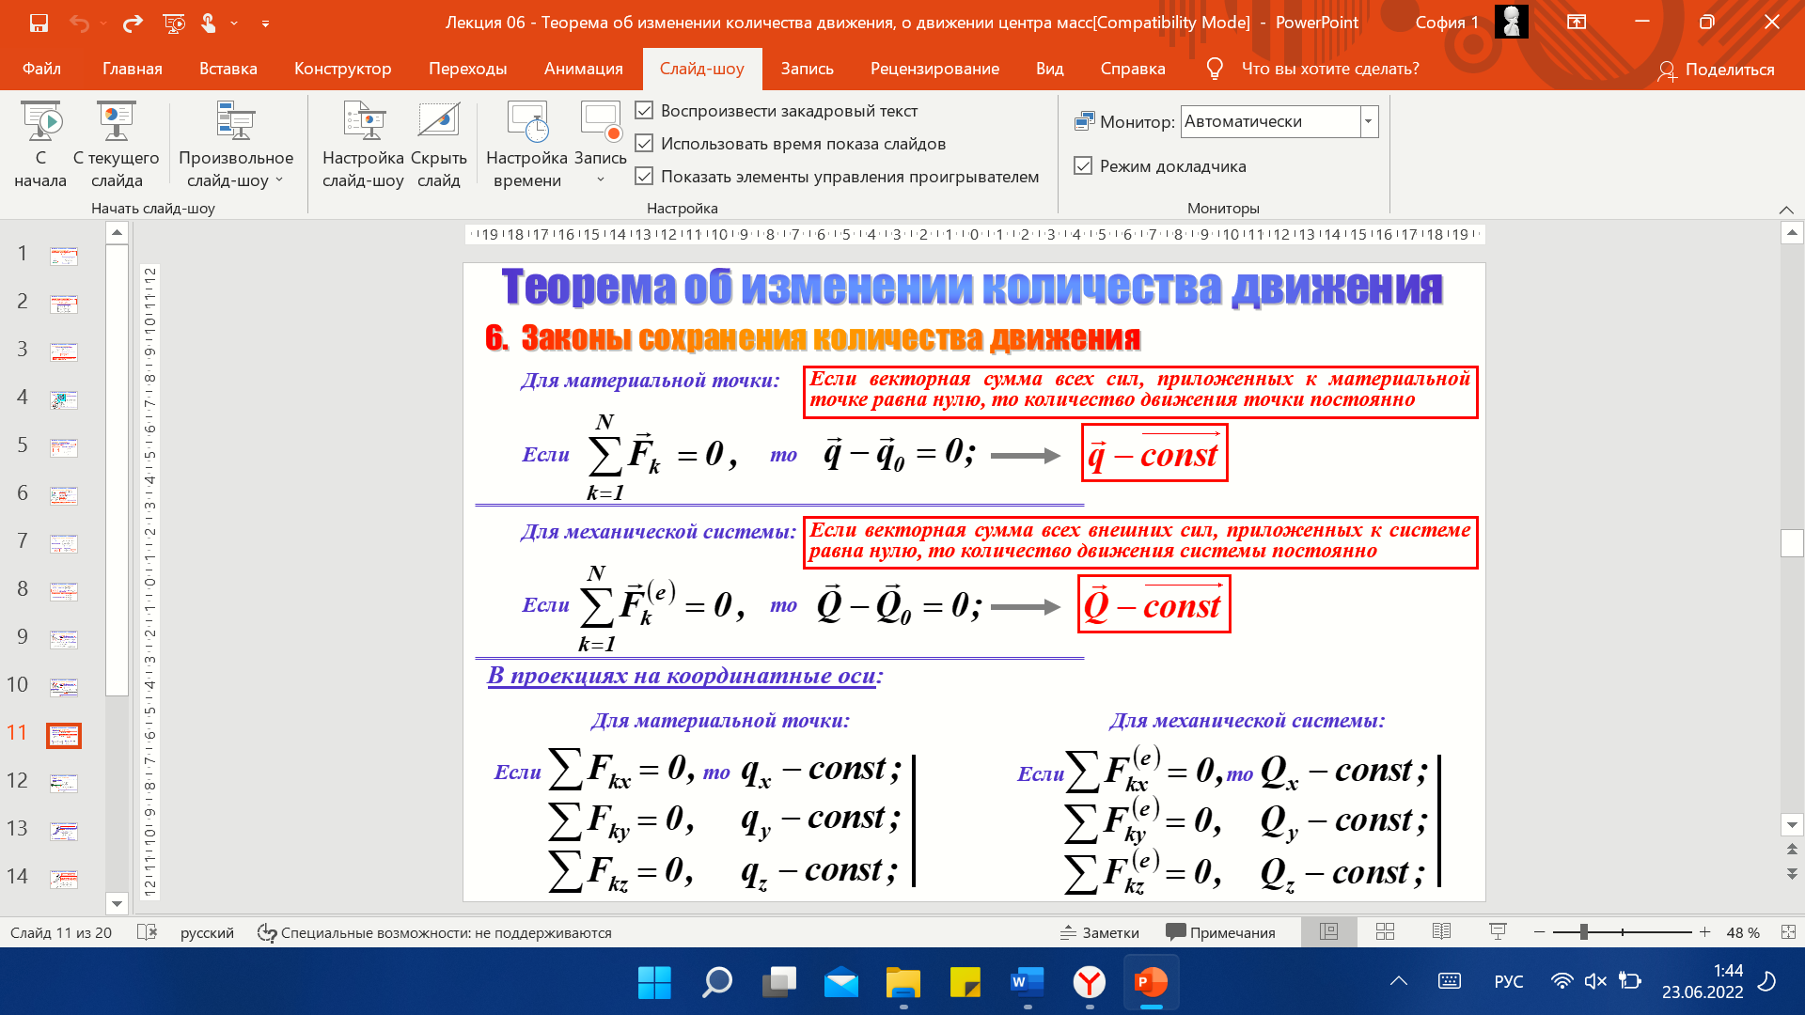Switch to Normal view icon
This screenshot has height=1015, width=1805.
(1328, 932)
